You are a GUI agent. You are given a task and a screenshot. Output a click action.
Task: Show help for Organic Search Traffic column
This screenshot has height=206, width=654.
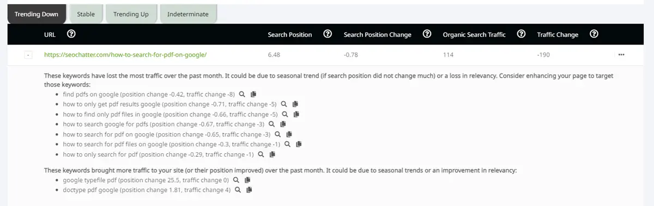(521, 34)
